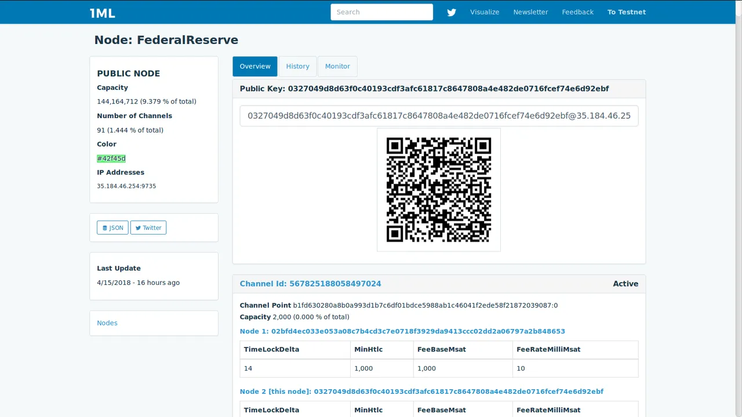Screen dimensions: 742x417
Task: Click the Active channel status label
Action: (625, 284)
